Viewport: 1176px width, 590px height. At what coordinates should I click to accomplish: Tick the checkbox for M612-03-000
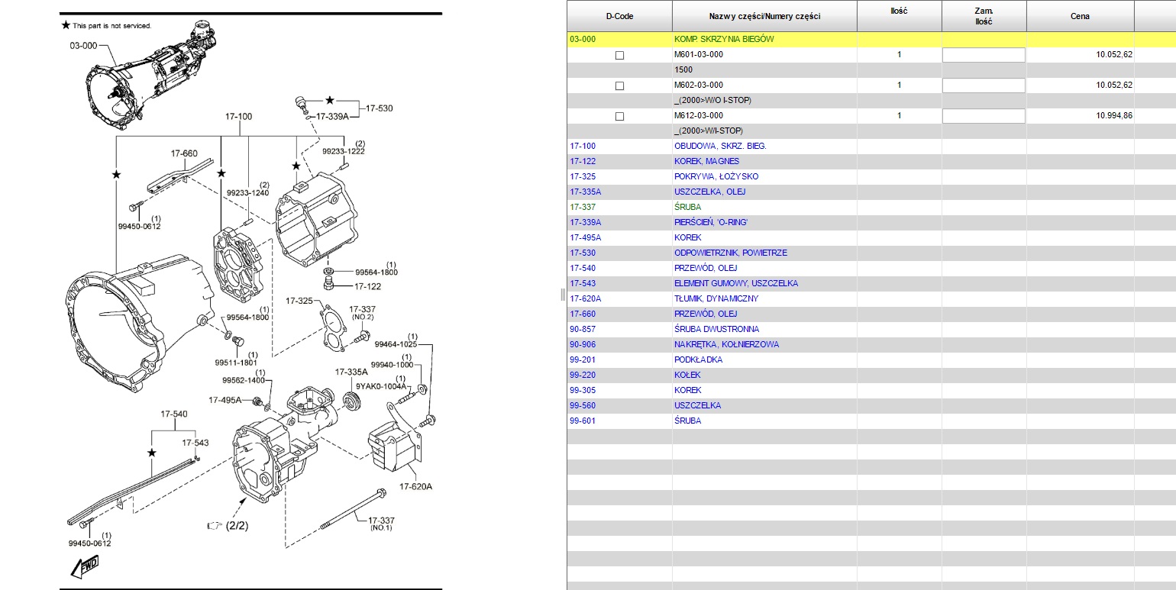[619, 116]
